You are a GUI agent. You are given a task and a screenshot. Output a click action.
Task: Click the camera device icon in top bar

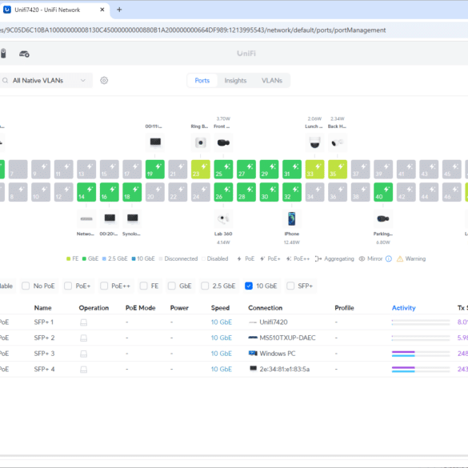tap(3, 54)
